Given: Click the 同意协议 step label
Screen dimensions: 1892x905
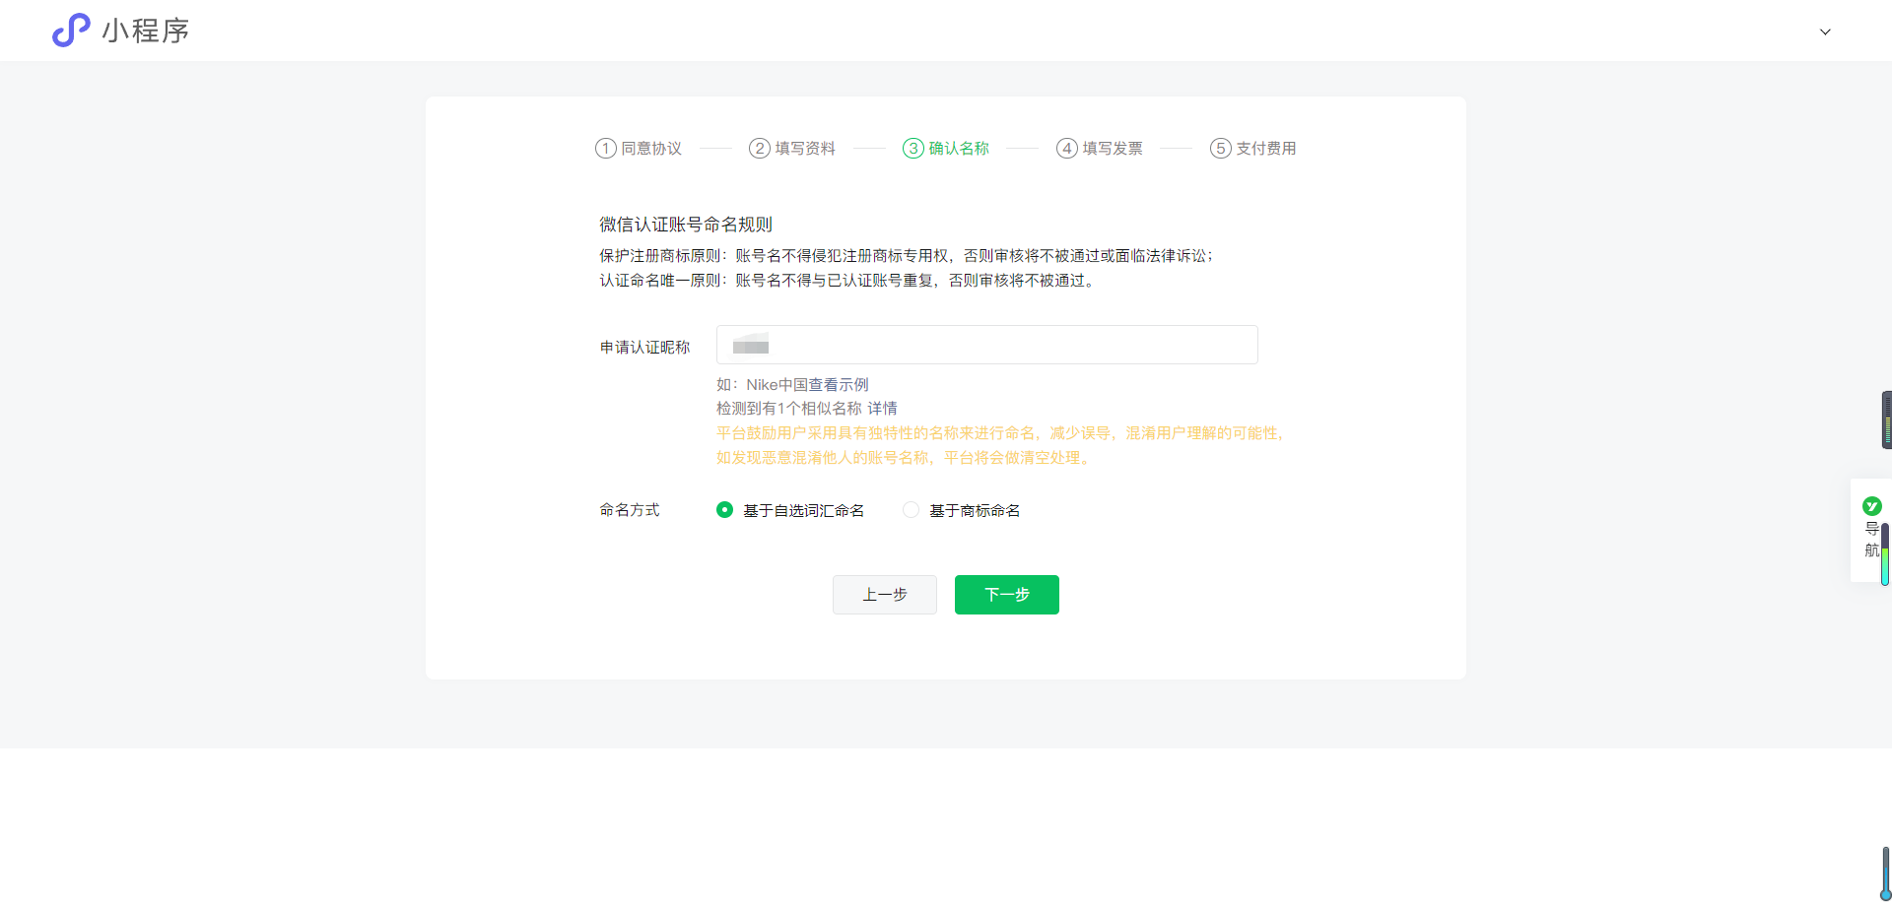Looking at the screenshot, I should click(x=651, y=149).
